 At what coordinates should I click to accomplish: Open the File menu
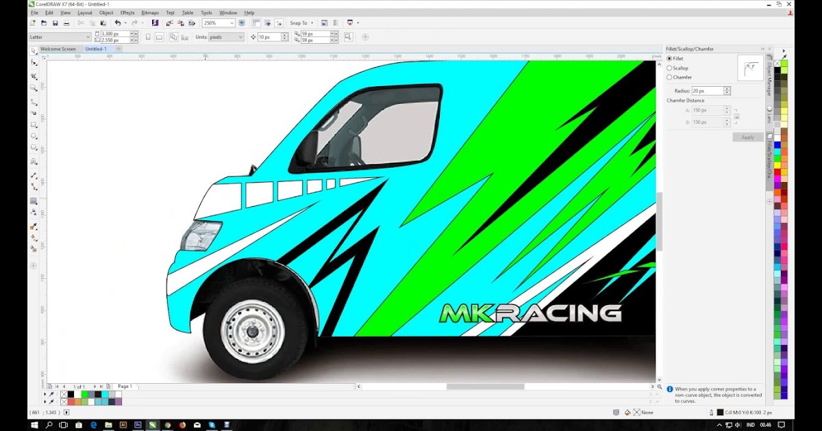coord(34,12)
